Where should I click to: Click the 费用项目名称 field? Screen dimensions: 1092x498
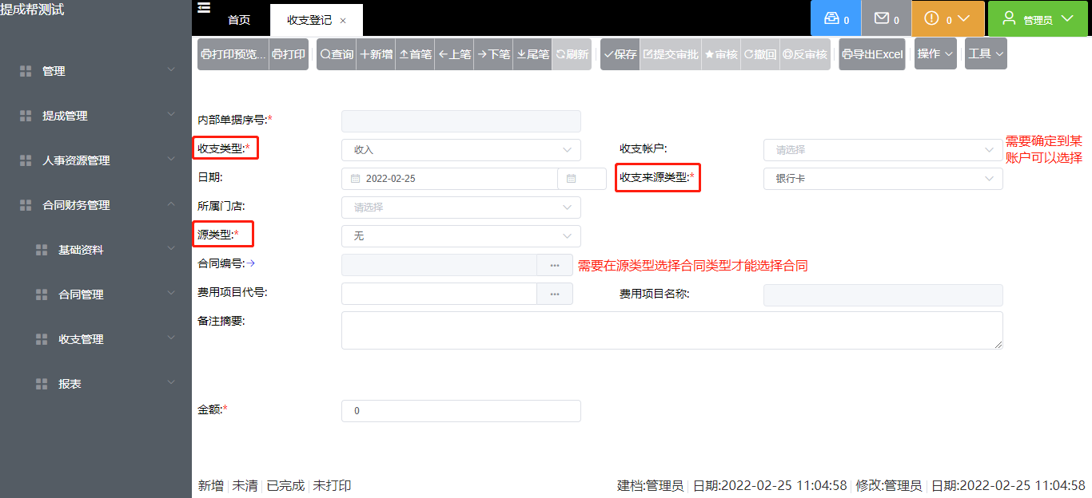[883, 295]
